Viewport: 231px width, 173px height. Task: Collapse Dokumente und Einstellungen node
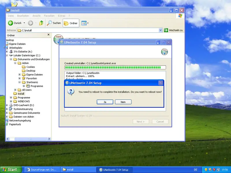click(x=11, y=59)
